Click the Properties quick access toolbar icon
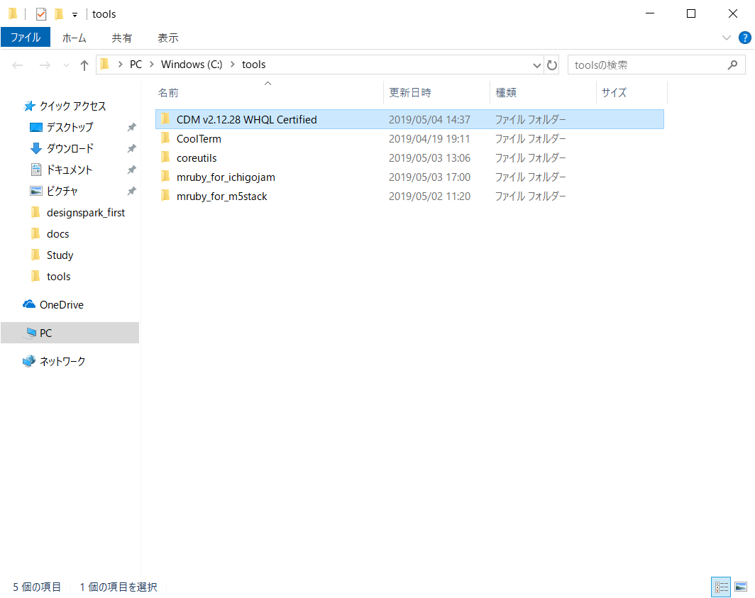This screenshot has width=755, height=598. click(41, 14)
